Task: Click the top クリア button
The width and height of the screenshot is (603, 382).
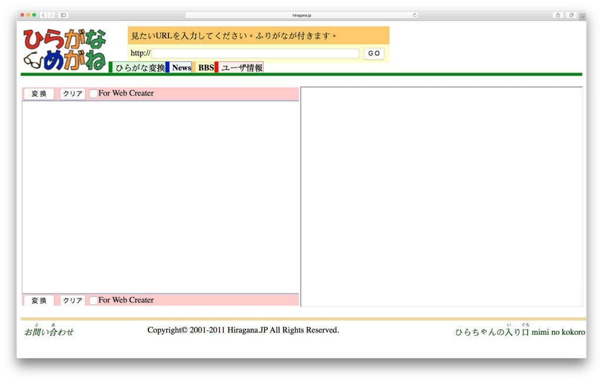Action: 72,94
